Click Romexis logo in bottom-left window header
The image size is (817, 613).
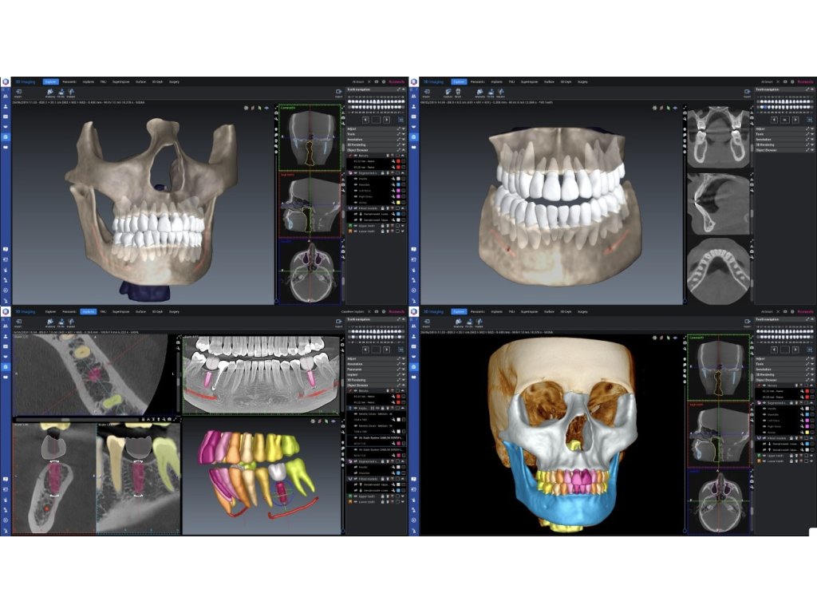pyautogui.click(x=6, y=312)
